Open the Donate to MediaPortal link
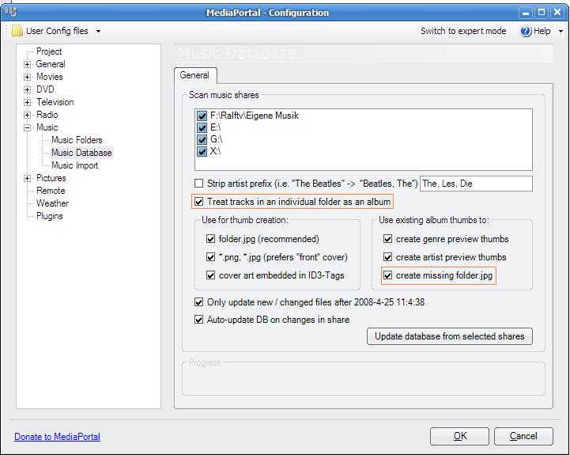 (x=57, y=437)
